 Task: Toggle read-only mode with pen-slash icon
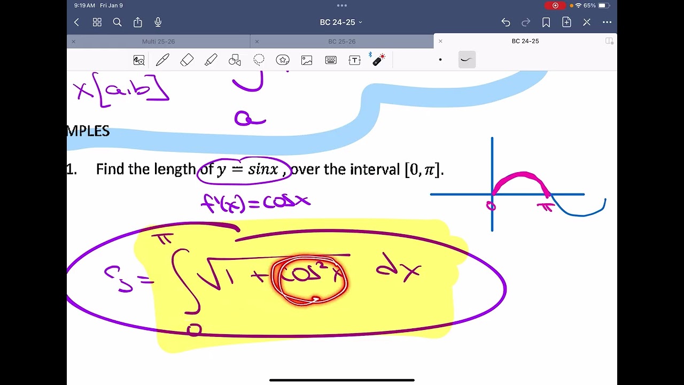(587, 22)
